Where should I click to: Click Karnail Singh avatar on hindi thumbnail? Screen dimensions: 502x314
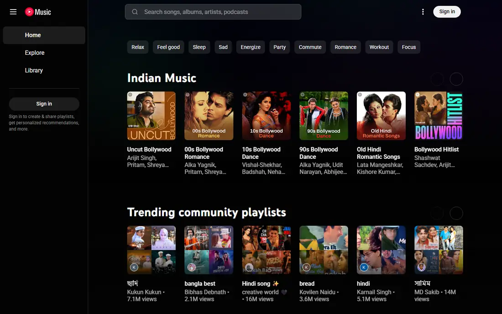point(364,267)
